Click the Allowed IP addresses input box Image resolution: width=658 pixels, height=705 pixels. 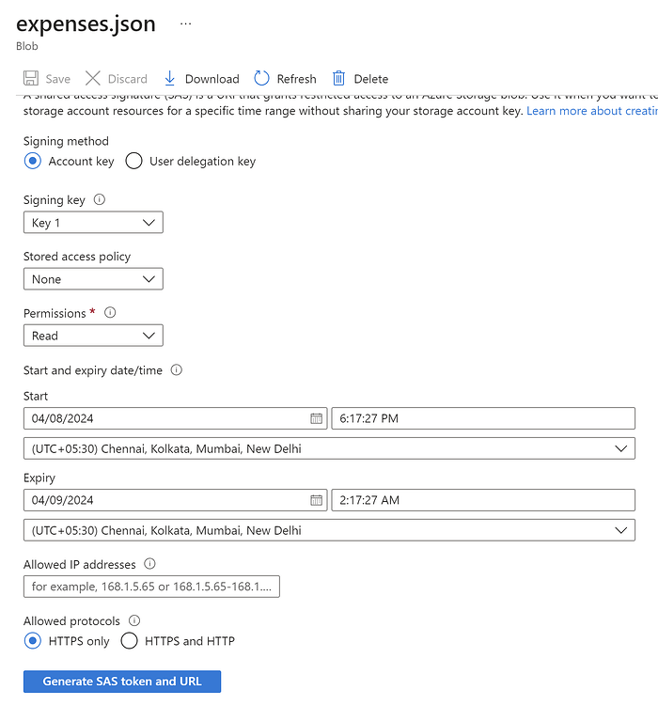coord(151,587)
